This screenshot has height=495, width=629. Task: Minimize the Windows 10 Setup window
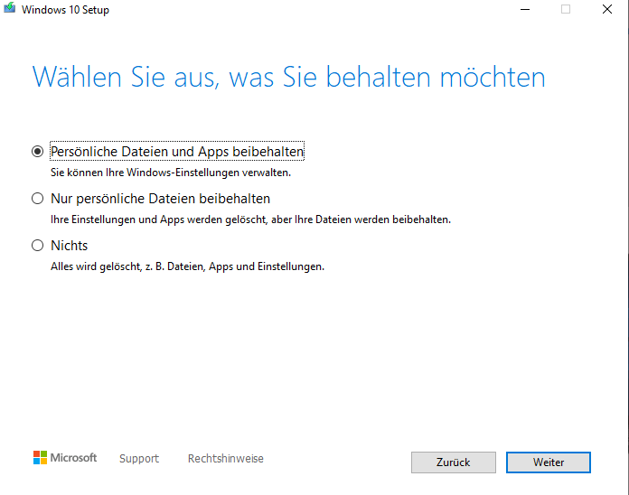(x=525, y=9)
